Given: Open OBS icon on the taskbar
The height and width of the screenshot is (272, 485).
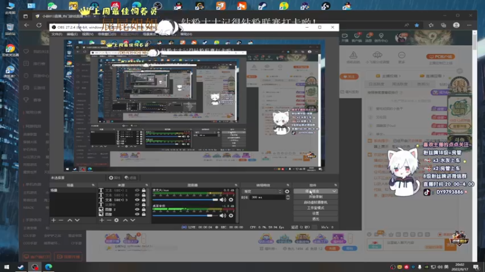Looking at the screenshot, I should 35,267.
